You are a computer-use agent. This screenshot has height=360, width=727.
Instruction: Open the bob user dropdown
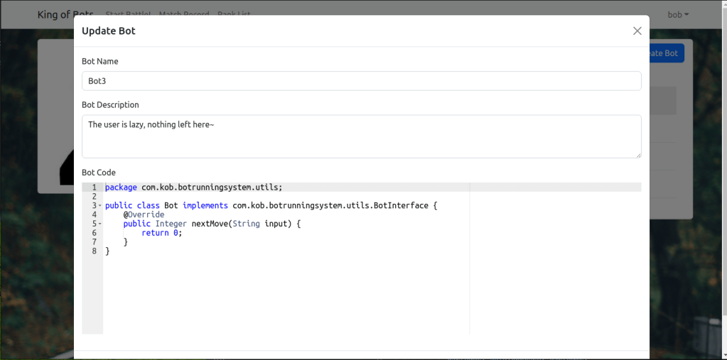677,15
